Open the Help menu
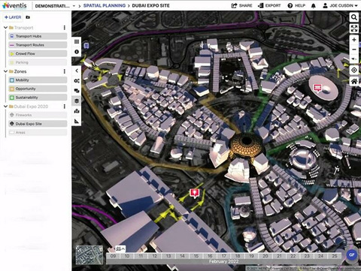The height and width of the screenshot is (271, 361). pos(296,5)
